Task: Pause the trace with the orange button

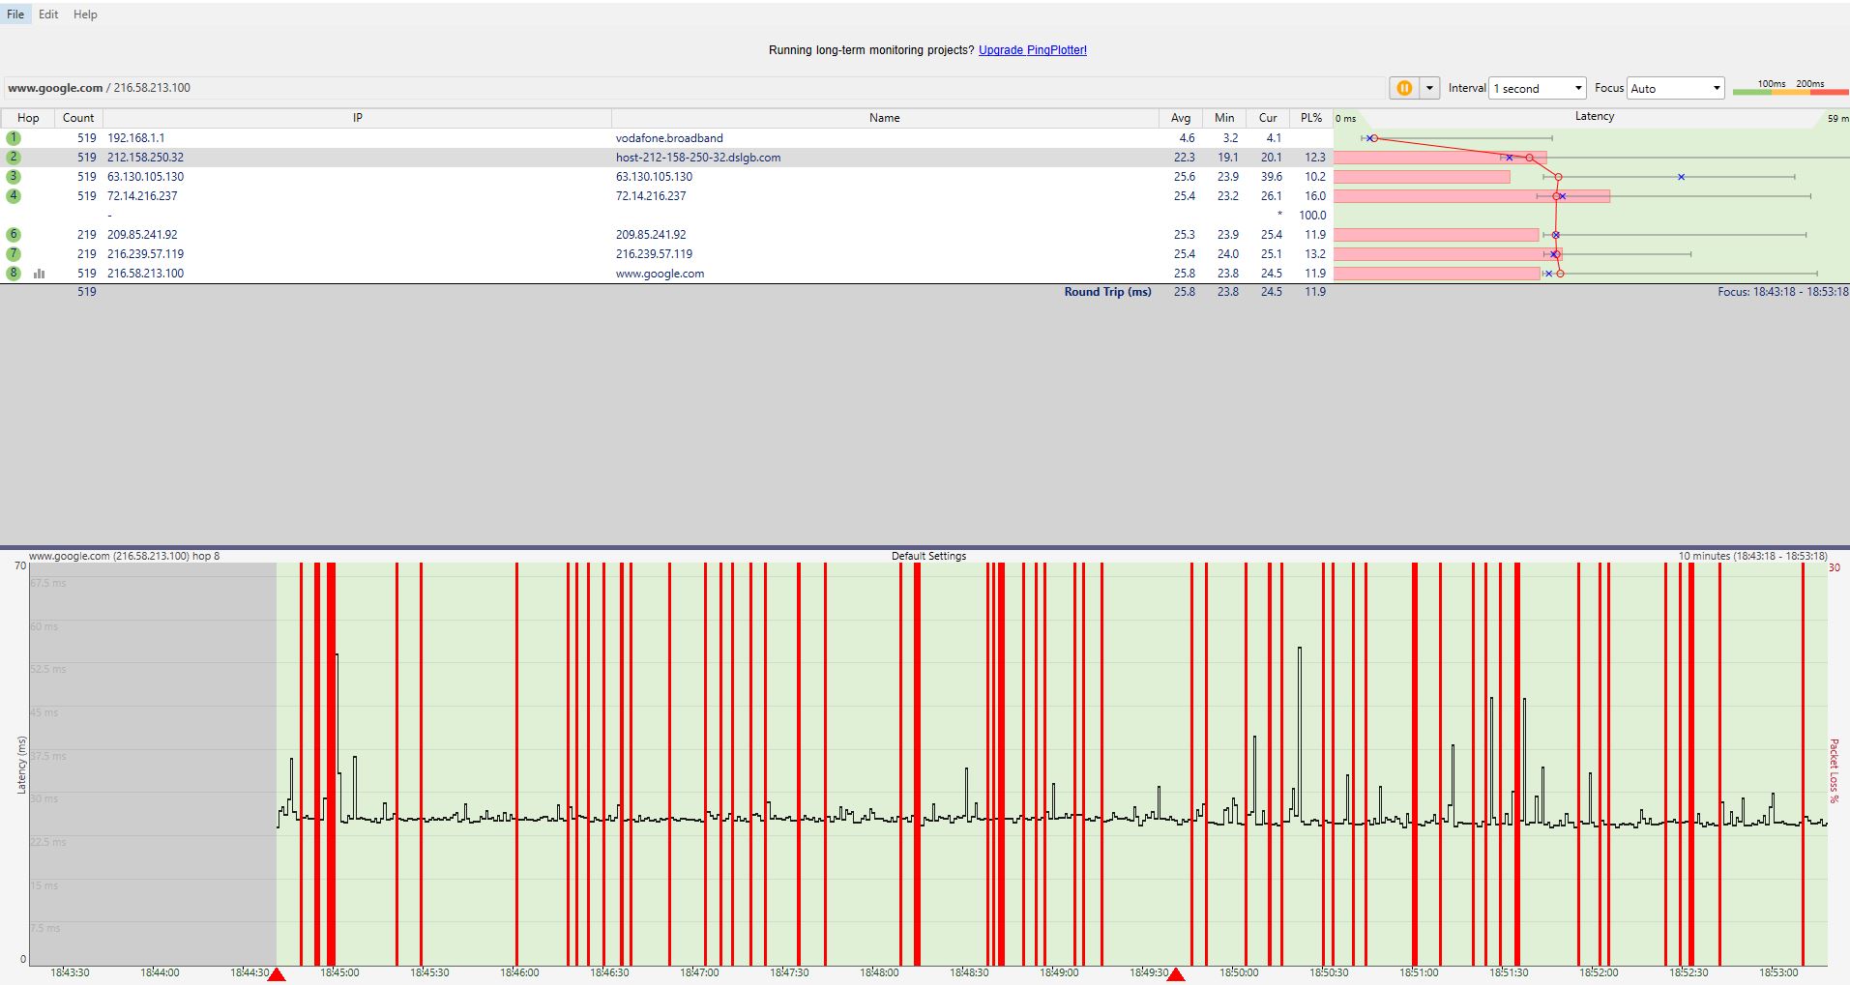Action: [x=1404, y=88]
